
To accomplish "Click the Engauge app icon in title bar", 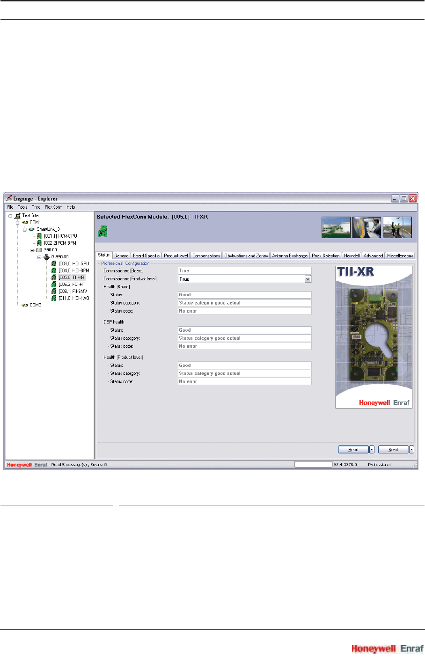I will click(9, 198).
